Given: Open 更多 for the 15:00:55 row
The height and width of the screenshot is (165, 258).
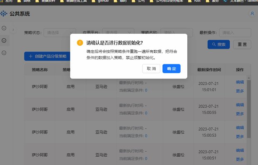Looking at the screenshot, I should 240,114.
